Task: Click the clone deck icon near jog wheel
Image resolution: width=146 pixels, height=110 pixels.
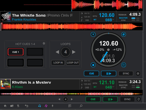Action: (124, 65)
